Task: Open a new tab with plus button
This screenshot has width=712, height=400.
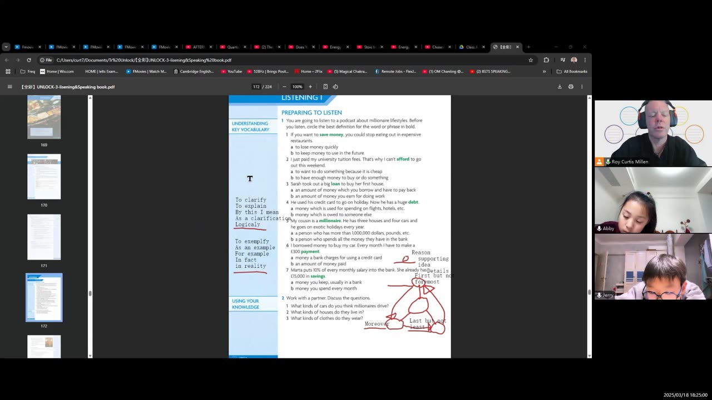Action: pyautogui.click(x=528, y=47)
